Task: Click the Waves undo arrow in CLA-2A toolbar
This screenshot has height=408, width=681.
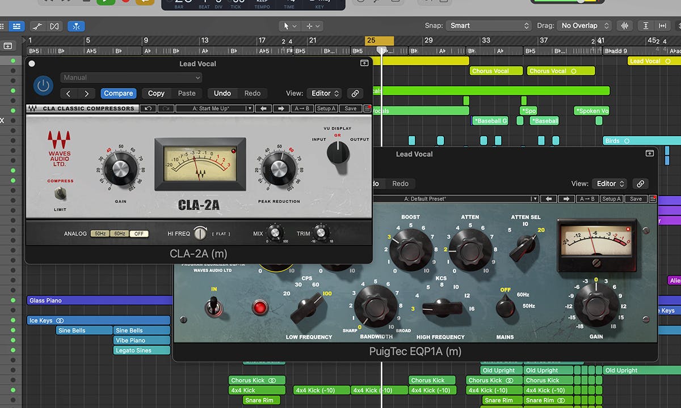Action: pos(148,108)
